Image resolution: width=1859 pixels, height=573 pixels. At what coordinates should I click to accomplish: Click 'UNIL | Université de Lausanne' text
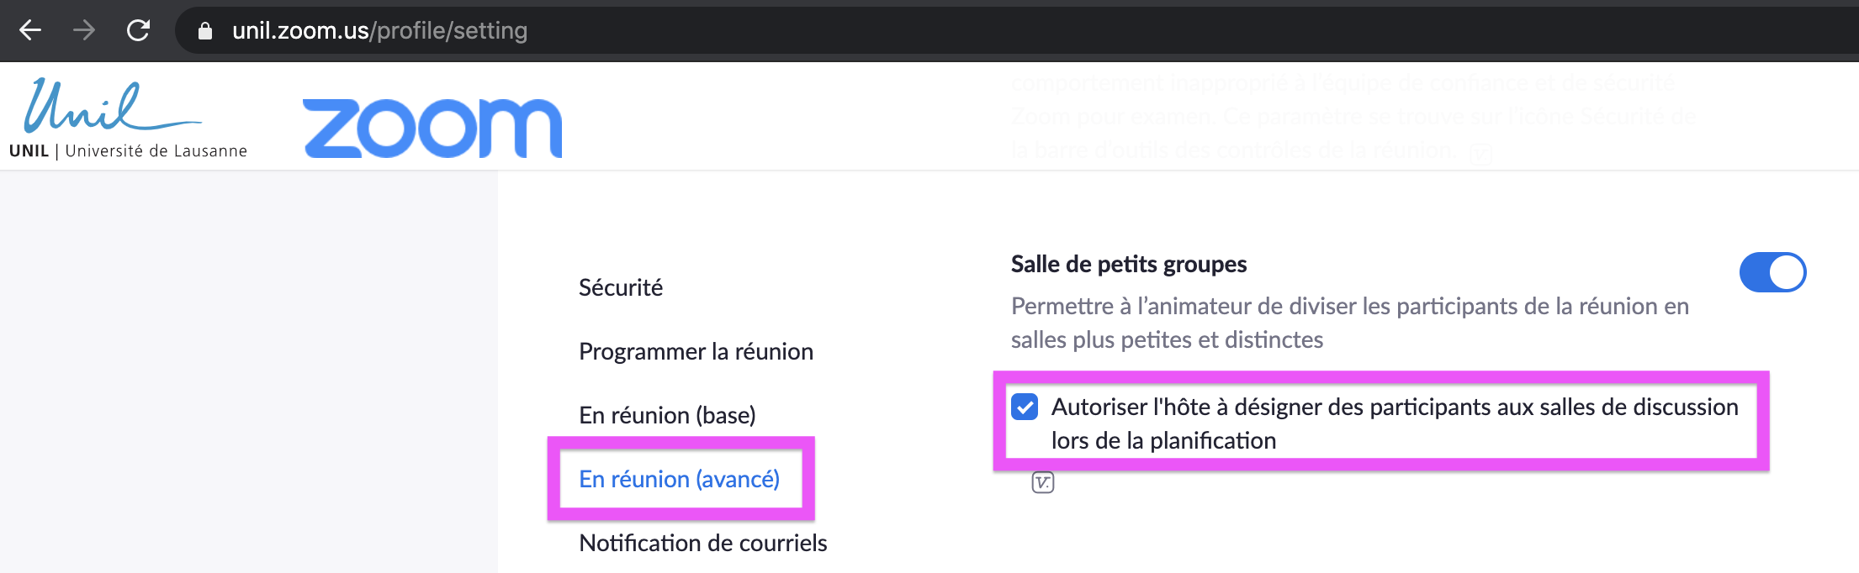point(128,151)
